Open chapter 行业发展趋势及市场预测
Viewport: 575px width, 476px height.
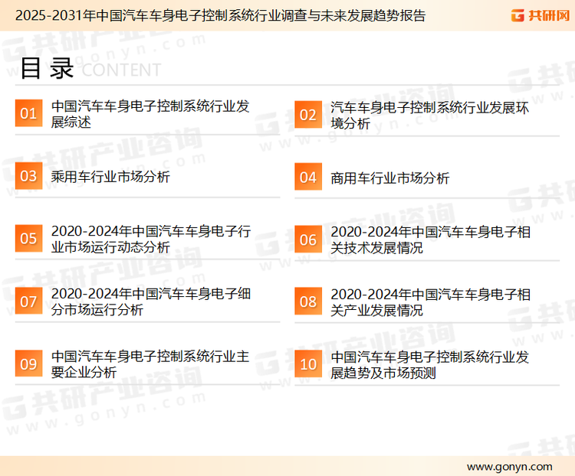coord(430,365)
